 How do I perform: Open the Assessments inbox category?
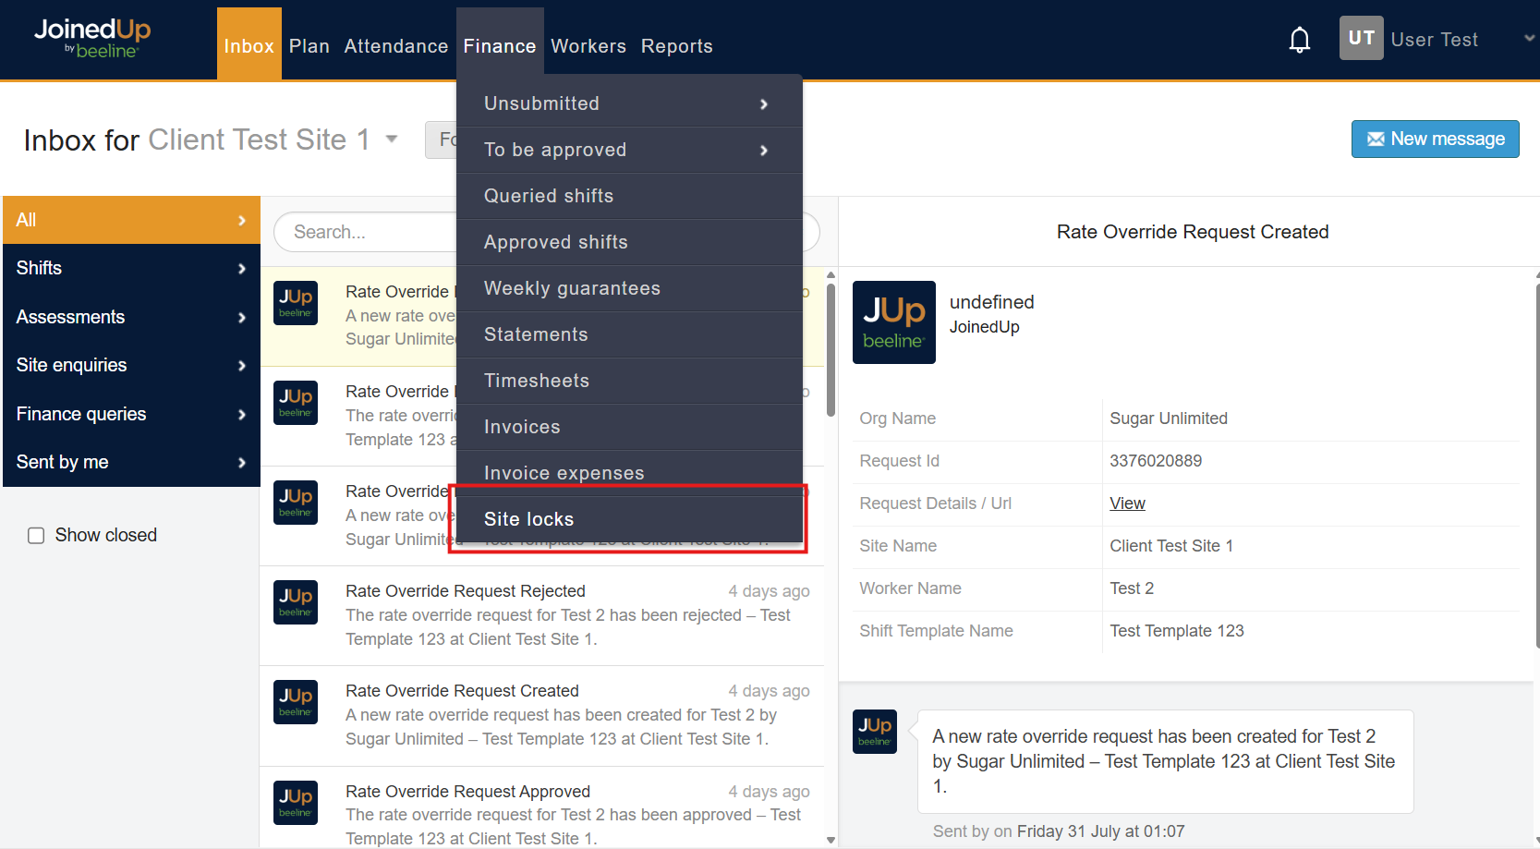click(x=131, y=317)
